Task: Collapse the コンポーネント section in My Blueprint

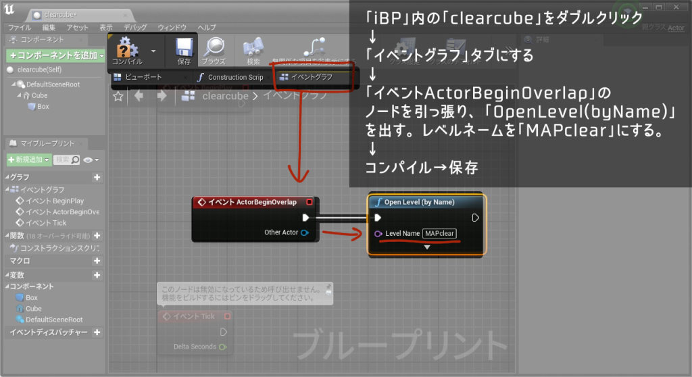Action: click(x=7, y=286)
